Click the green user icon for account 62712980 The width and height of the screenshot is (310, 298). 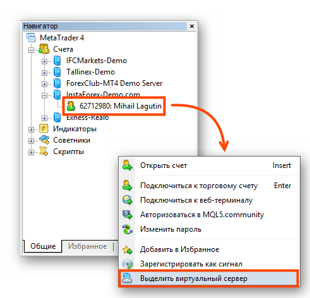[x=71, y=106]
